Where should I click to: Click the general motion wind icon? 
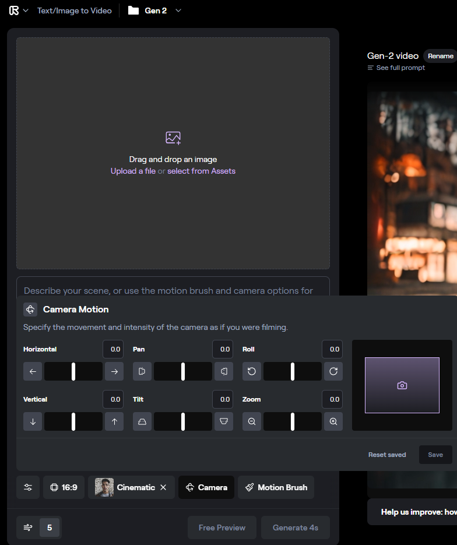(28, 528)
